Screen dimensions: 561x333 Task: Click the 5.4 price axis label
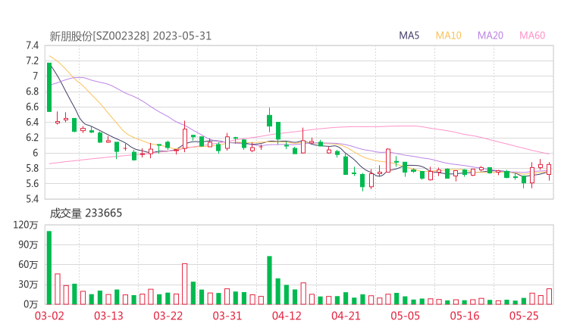[x=32, y=199]
